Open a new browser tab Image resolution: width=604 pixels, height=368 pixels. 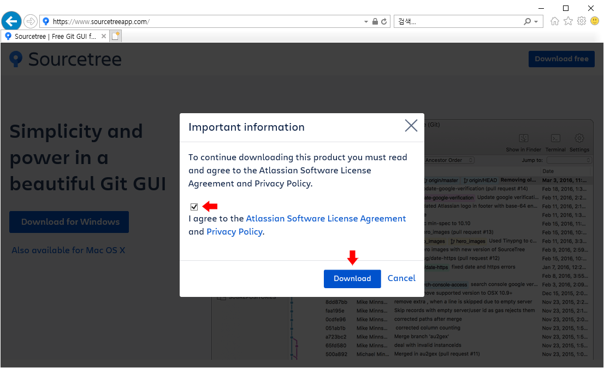coord(116,36)
